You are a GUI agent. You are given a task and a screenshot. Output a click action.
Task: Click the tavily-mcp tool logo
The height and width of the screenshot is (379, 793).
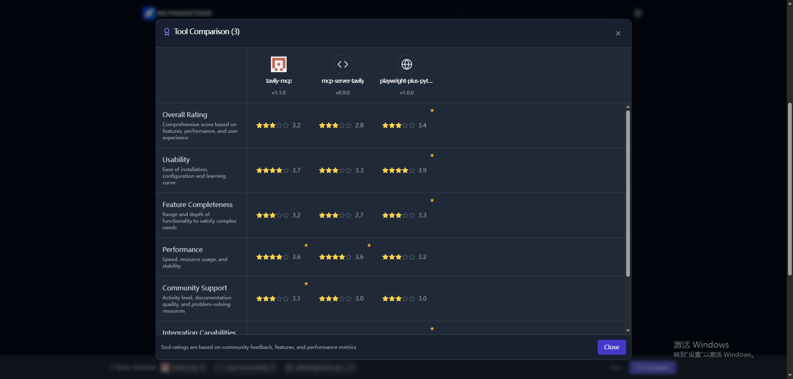click(x=279, y=64)
